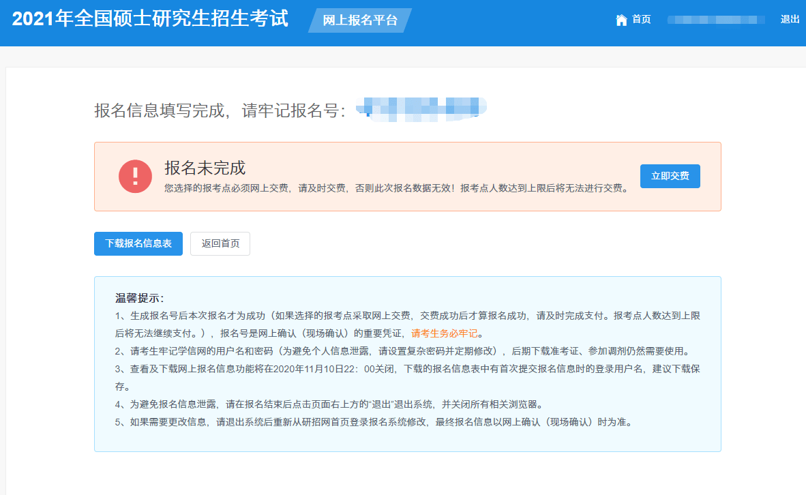The width and height of the screenshot is (806, 495).
Task: Click the 报名信息填写完成 headline text
Action: click(160, 110)
